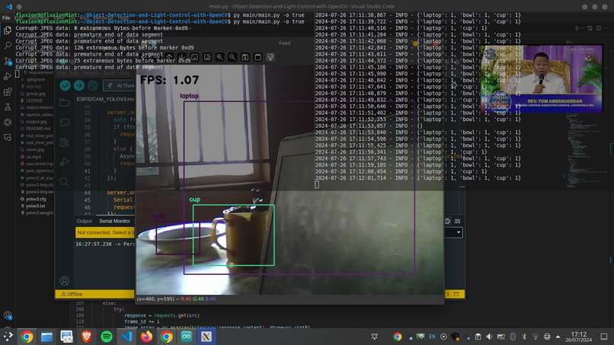Select the ESP32CAM_YOLOV3.ino editor tab
The height and width of the screenshot is (345, 614).
click(105, 99)
